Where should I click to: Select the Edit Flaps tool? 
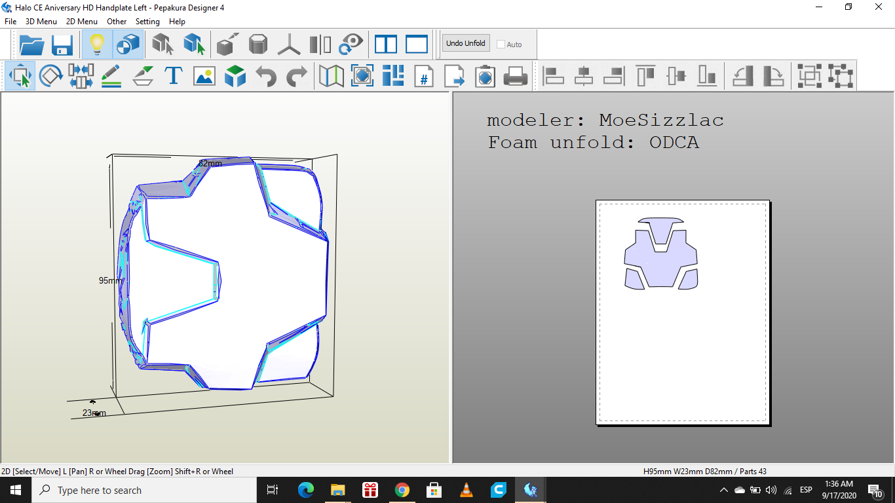click(x=143, y=76)
